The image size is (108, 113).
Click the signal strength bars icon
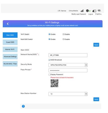point(82,11)
